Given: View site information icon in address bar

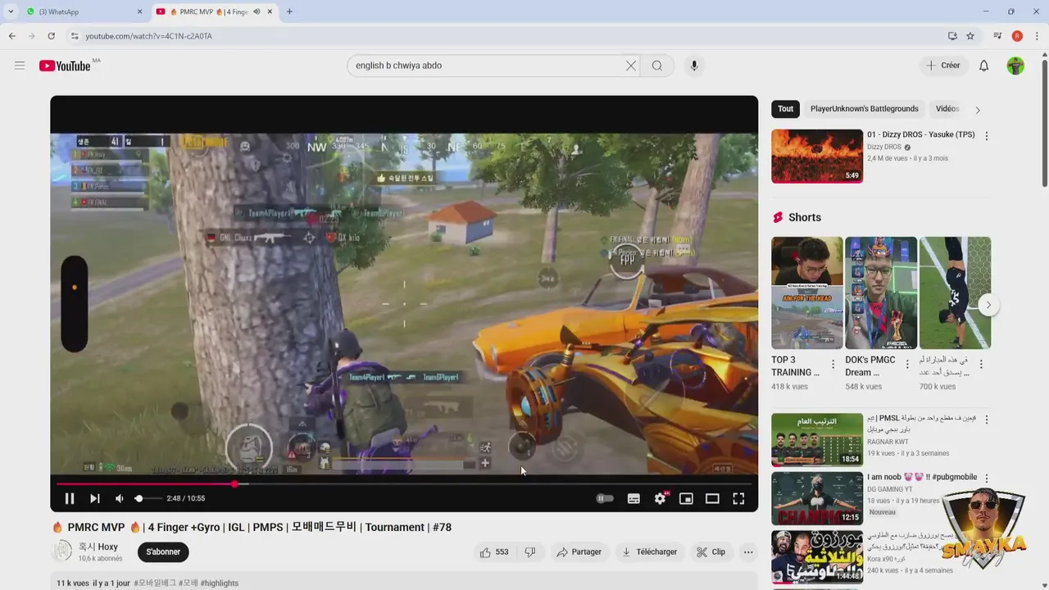Looking at the screenshot, I should point(75,36).
